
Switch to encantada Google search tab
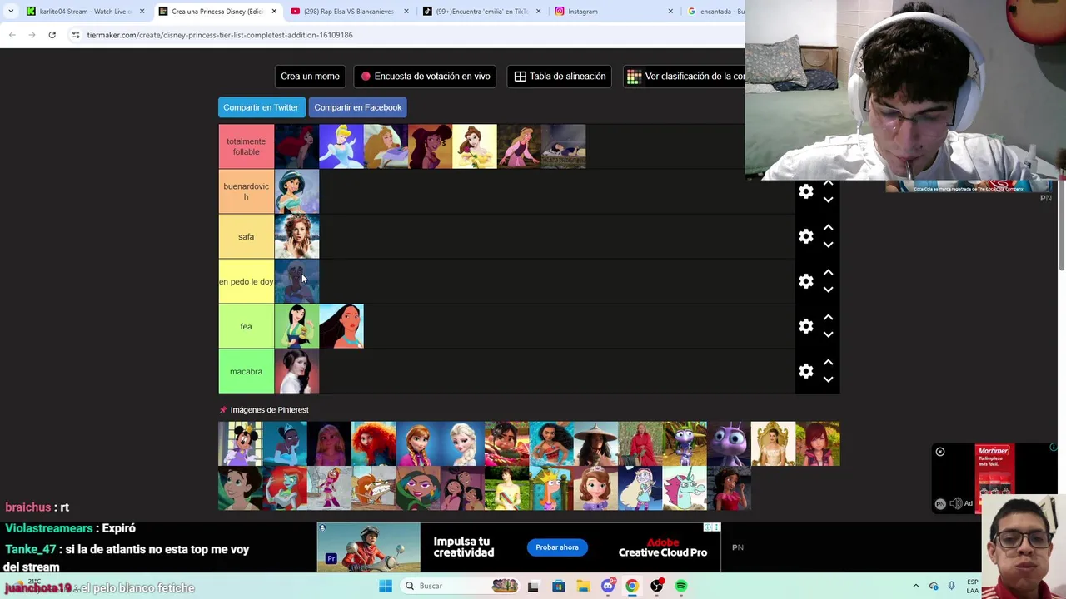pos(715,12)
